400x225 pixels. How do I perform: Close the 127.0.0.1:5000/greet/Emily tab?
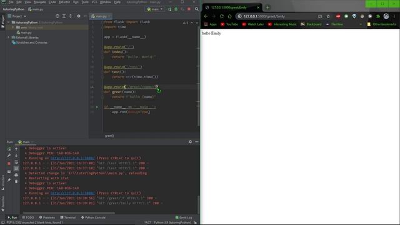coord(258,7)
